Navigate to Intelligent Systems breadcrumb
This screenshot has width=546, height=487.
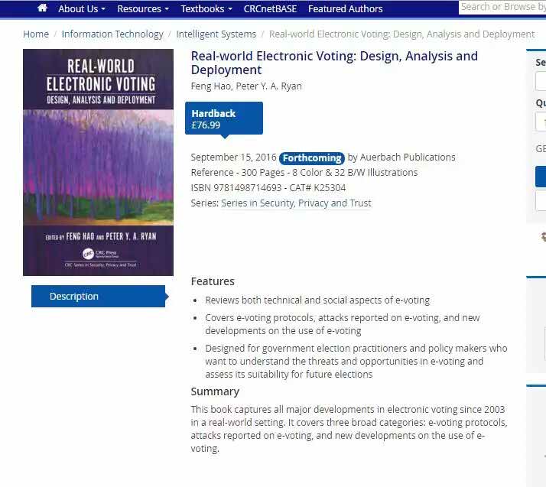coord(216,34)
